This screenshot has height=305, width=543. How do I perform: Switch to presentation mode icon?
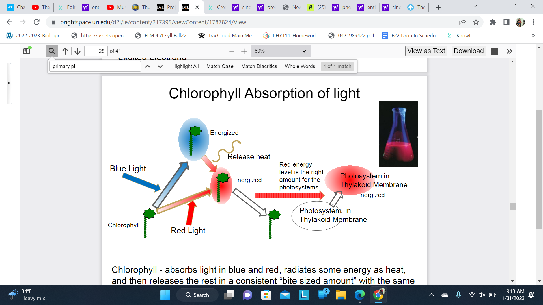[495, 51]
